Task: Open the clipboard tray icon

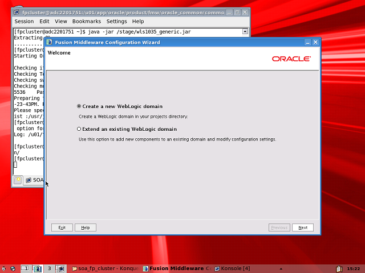Action: tap(339, 268)
